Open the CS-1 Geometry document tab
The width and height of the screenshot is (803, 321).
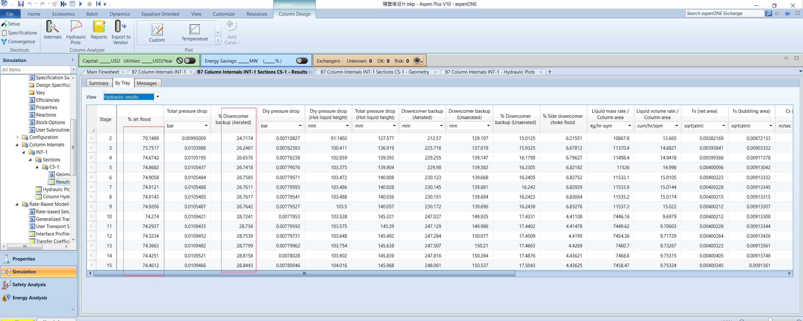(x=375, y=72)
